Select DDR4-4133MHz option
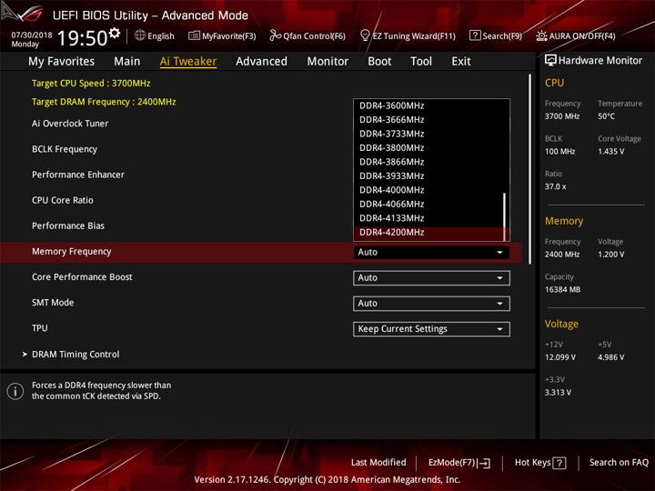Screen dimensions: 655x491 [x=428, y=218]
